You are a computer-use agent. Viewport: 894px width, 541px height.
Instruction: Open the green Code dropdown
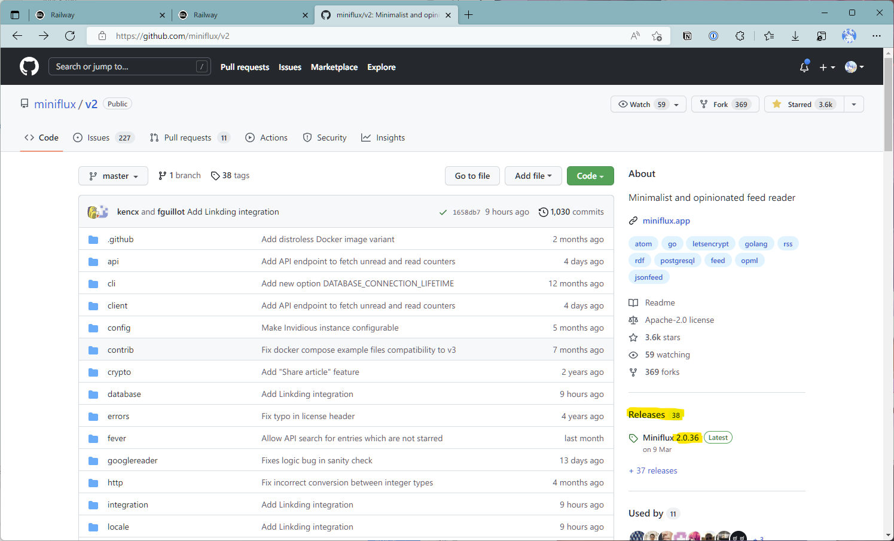click(590, 176)
